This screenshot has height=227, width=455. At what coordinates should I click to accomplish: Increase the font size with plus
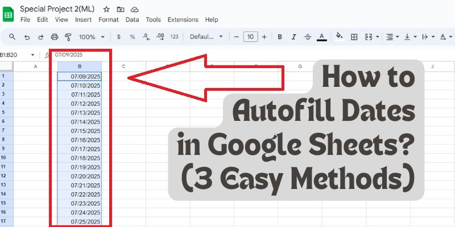click(264, 37)
